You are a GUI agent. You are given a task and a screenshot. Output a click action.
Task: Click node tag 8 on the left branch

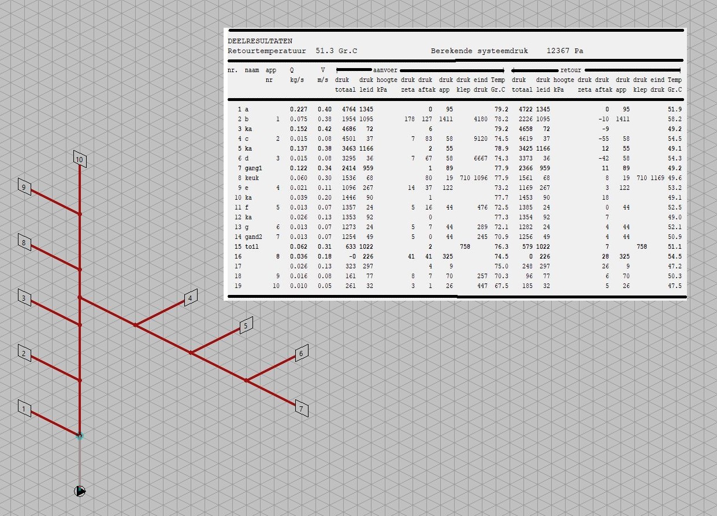pos(24,243)
